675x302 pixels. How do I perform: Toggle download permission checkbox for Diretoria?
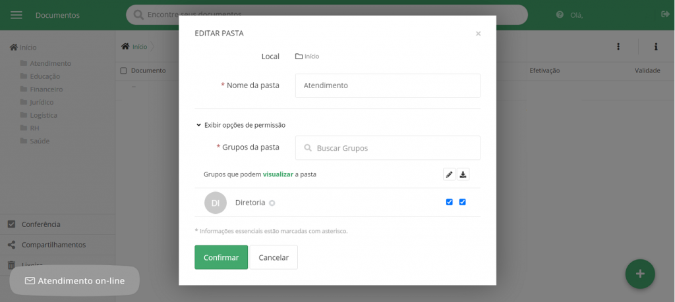tap(462, 202)
